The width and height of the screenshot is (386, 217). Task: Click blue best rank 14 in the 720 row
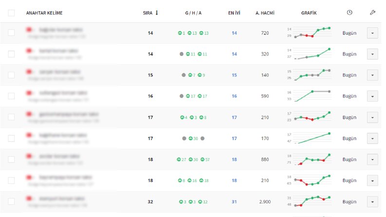click(234, 33)
